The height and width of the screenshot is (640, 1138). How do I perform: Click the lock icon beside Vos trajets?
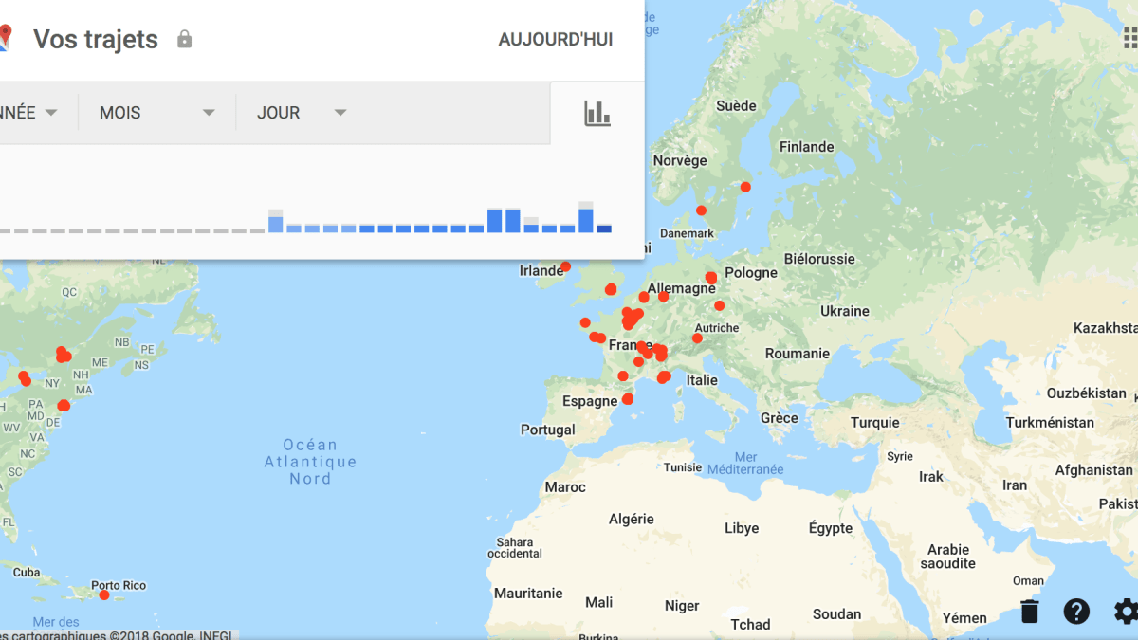click(x=185, y=39)
